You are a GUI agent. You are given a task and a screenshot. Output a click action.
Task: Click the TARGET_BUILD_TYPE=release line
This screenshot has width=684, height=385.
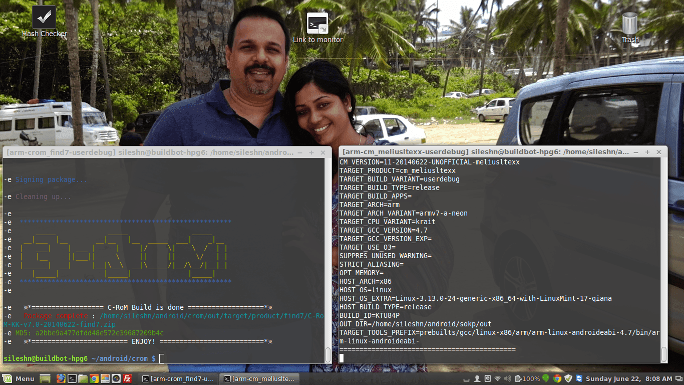point(390,187)
